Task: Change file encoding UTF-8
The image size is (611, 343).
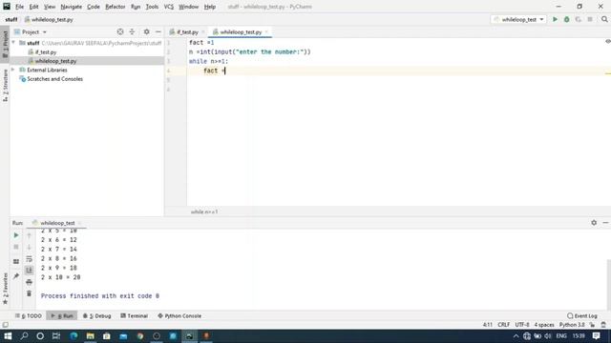Action: point(522,325)
